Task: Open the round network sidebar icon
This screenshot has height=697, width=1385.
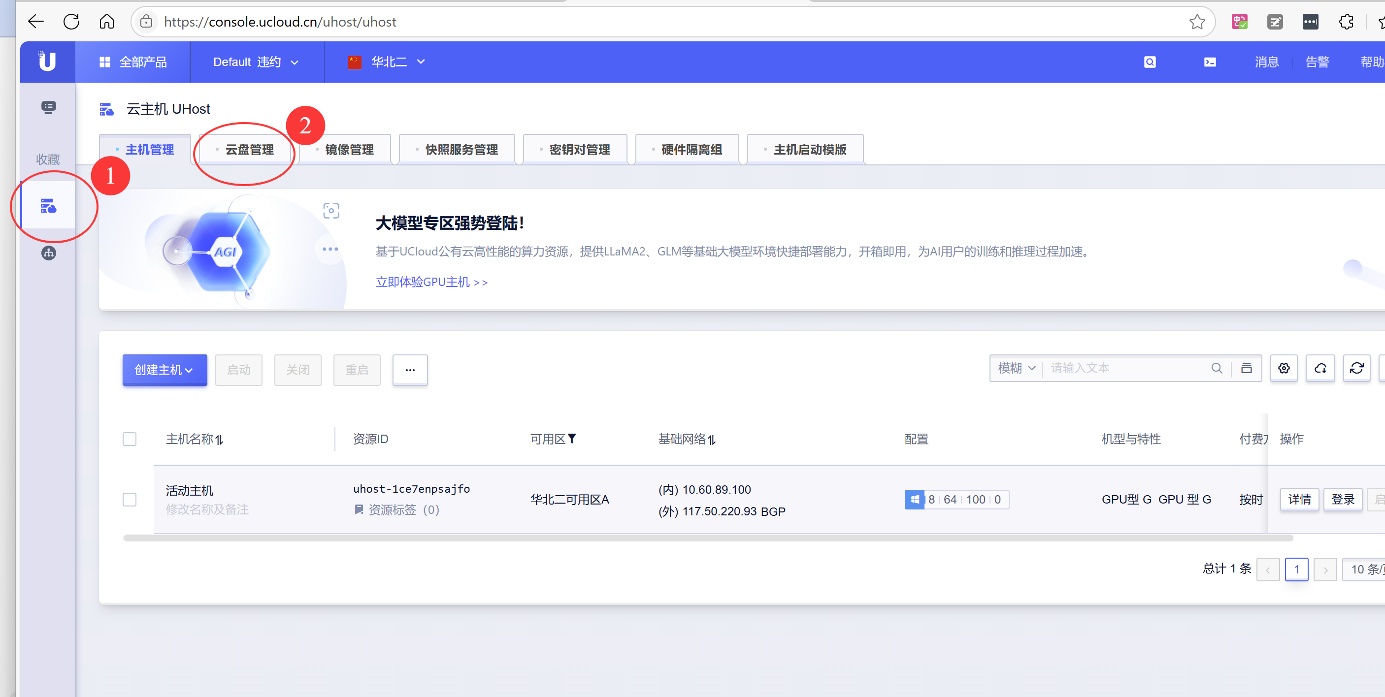Action: point(48,253)
